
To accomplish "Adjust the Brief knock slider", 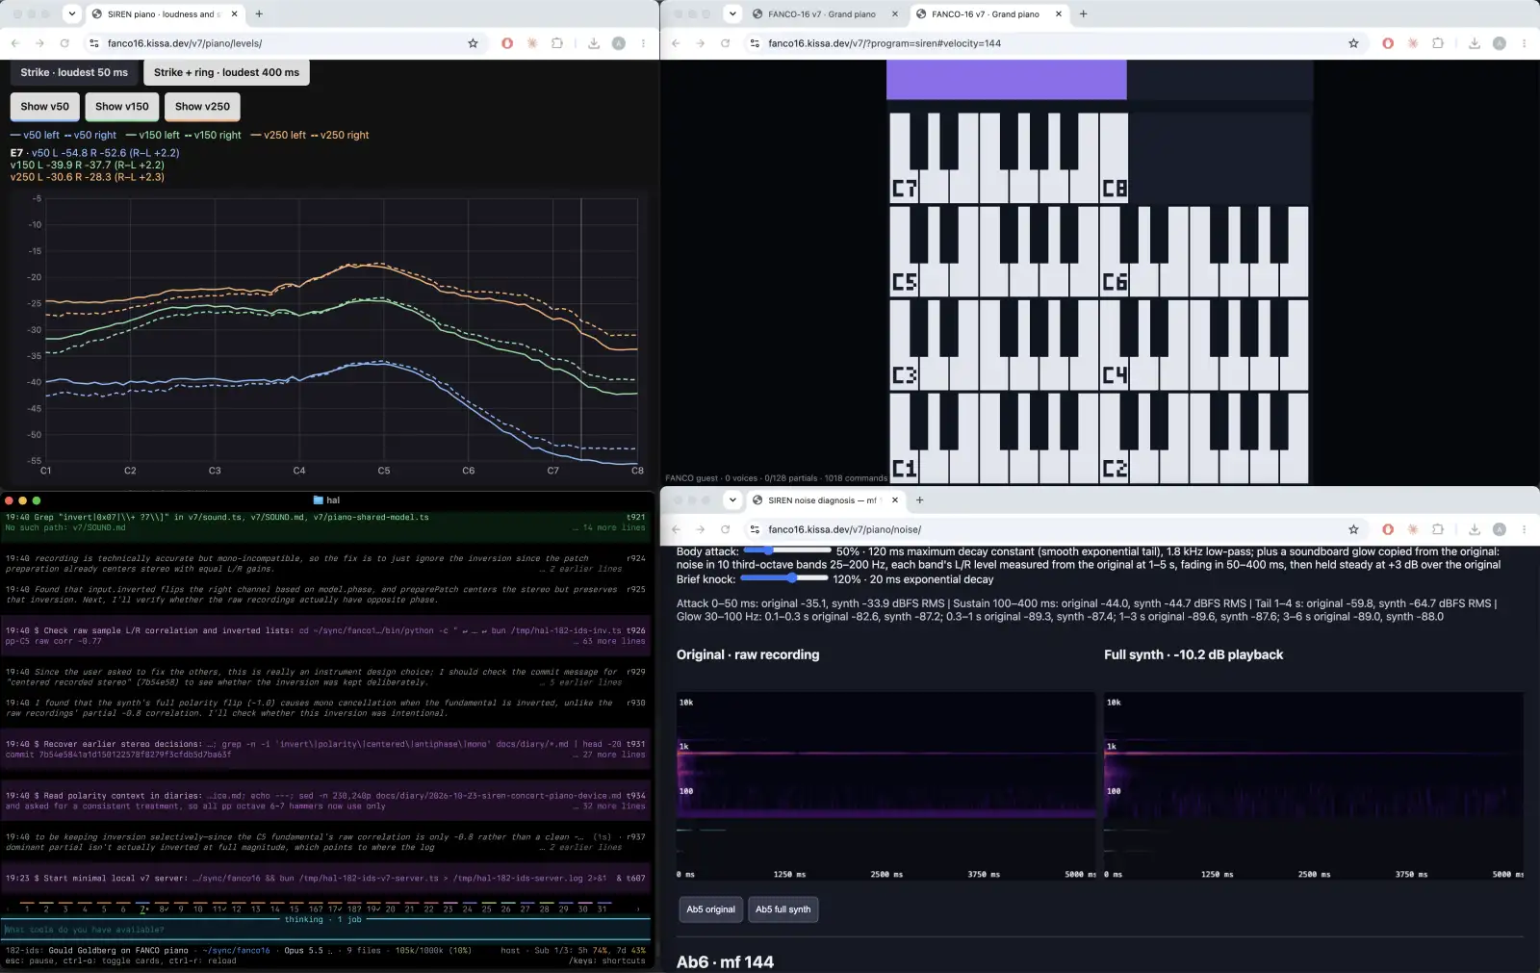I will click(x=783, y=578).
